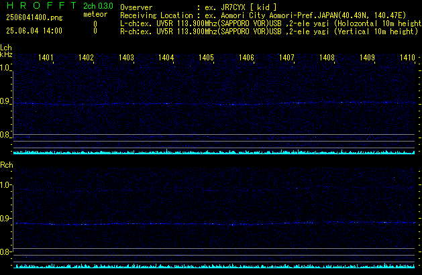Select the file name 2506041400.png
The height and width of the screenshot is (275, 422).
(x=34, y=17)
